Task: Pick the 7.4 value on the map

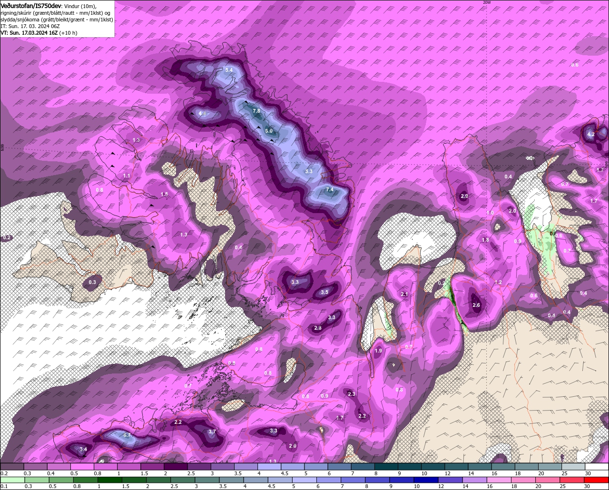Action: coord(330,190)
